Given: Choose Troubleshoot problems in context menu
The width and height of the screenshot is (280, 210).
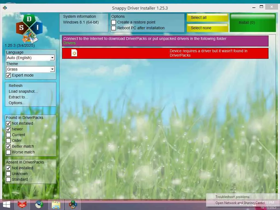Looking at the screenshot, I should pyautogui.click(x=232, y=197).
